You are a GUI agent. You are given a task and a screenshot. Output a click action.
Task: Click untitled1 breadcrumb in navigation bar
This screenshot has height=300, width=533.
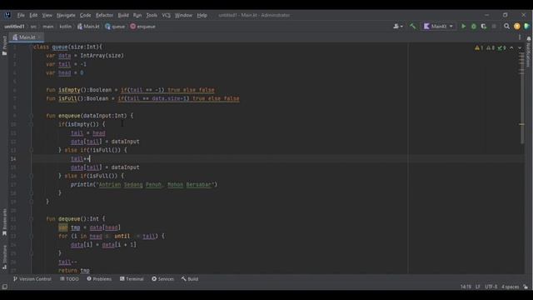pyautogui.click(x=14, y=26)
